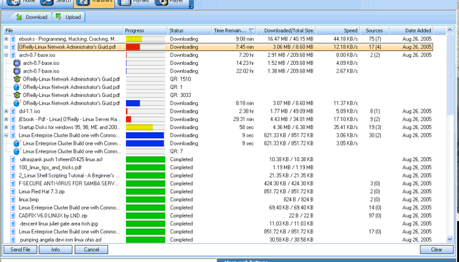The height and width of the screenshot is (262, 459).
Task: Collapse the arch-0.7-base.iso source tree
Action: [x=6, y=55]
